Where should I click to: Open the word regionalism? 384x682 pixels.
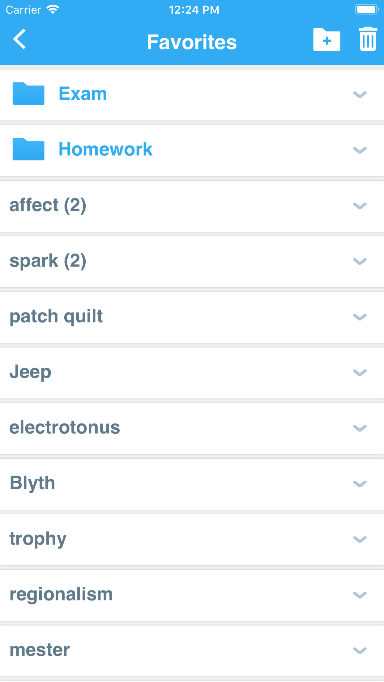[61, 594]
